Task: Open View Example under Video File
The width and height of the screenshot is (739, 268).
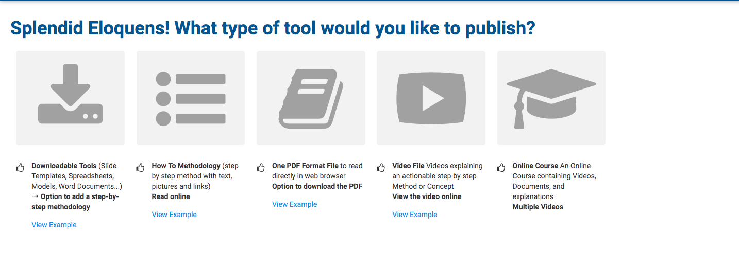Action: click(415, 215)
